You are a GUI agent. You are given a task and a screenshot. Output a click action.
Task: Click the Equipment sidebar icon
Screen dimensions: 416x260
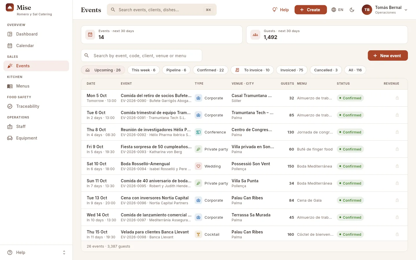click(10, 138)
